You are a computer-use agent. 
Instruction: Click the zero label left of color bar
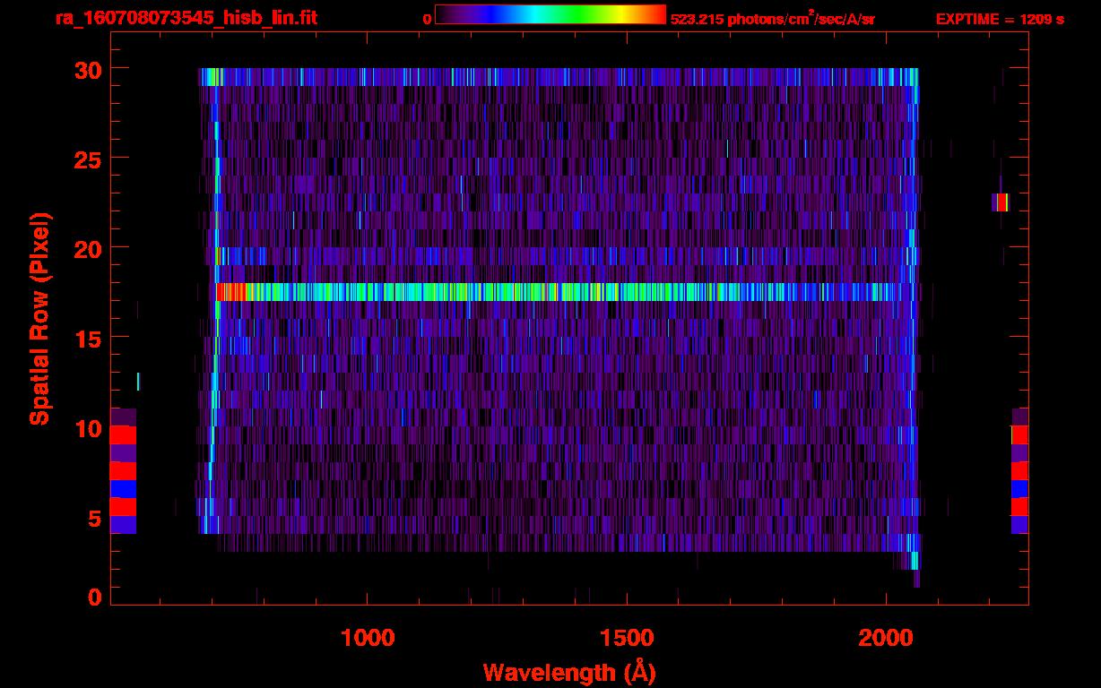(427, 19)
